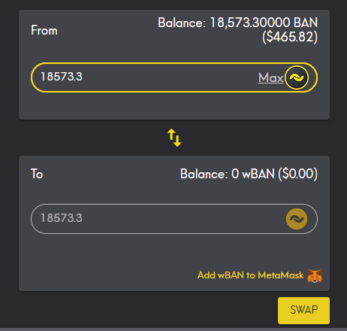Click the From label
Image resolution: width=347 pixels, height=331 pixels.
point(44,30)
